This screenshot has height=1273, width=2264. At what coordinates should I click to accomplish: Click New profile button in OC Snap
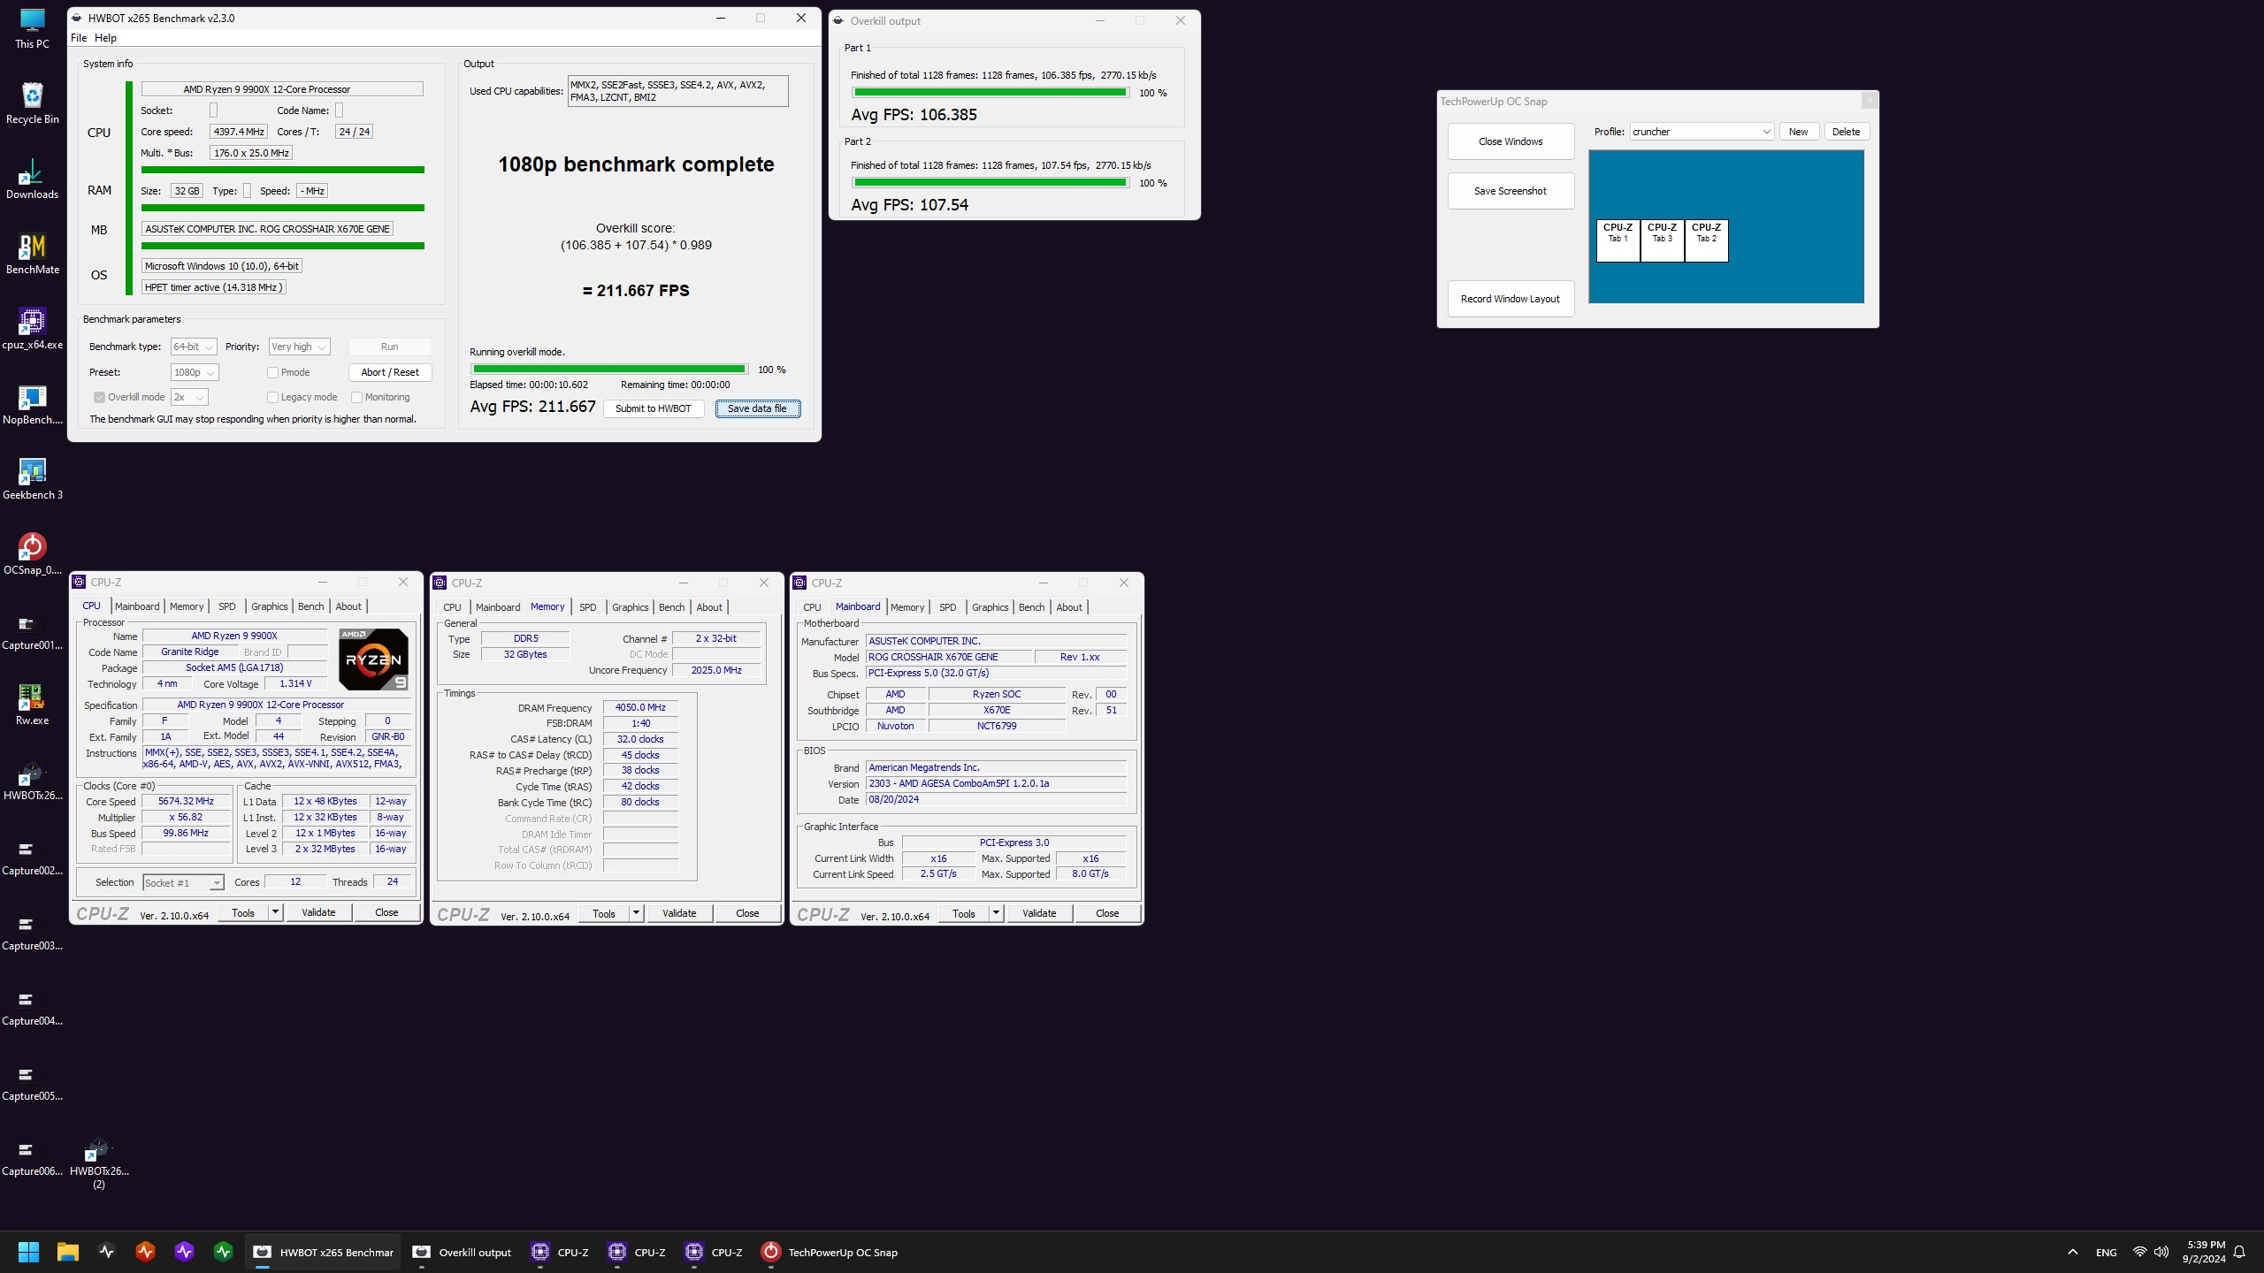[1799, 132]
